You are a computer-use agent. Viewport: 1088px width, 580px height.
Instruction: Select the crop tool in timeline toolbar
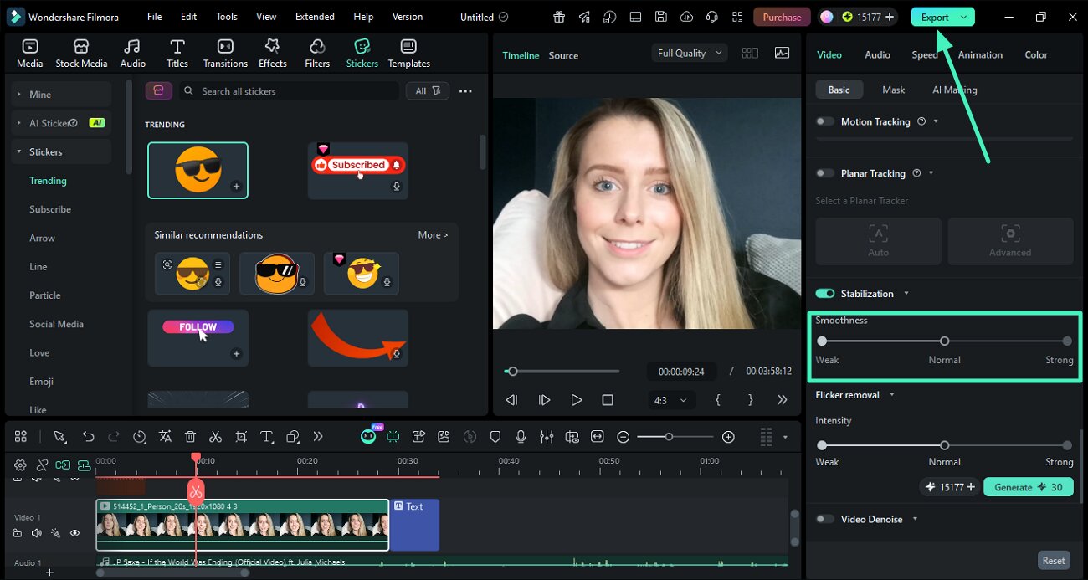point(241,436)
